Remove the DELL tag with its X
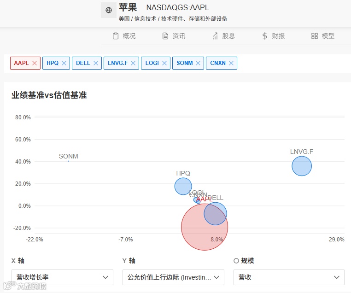 coord(96,63)
